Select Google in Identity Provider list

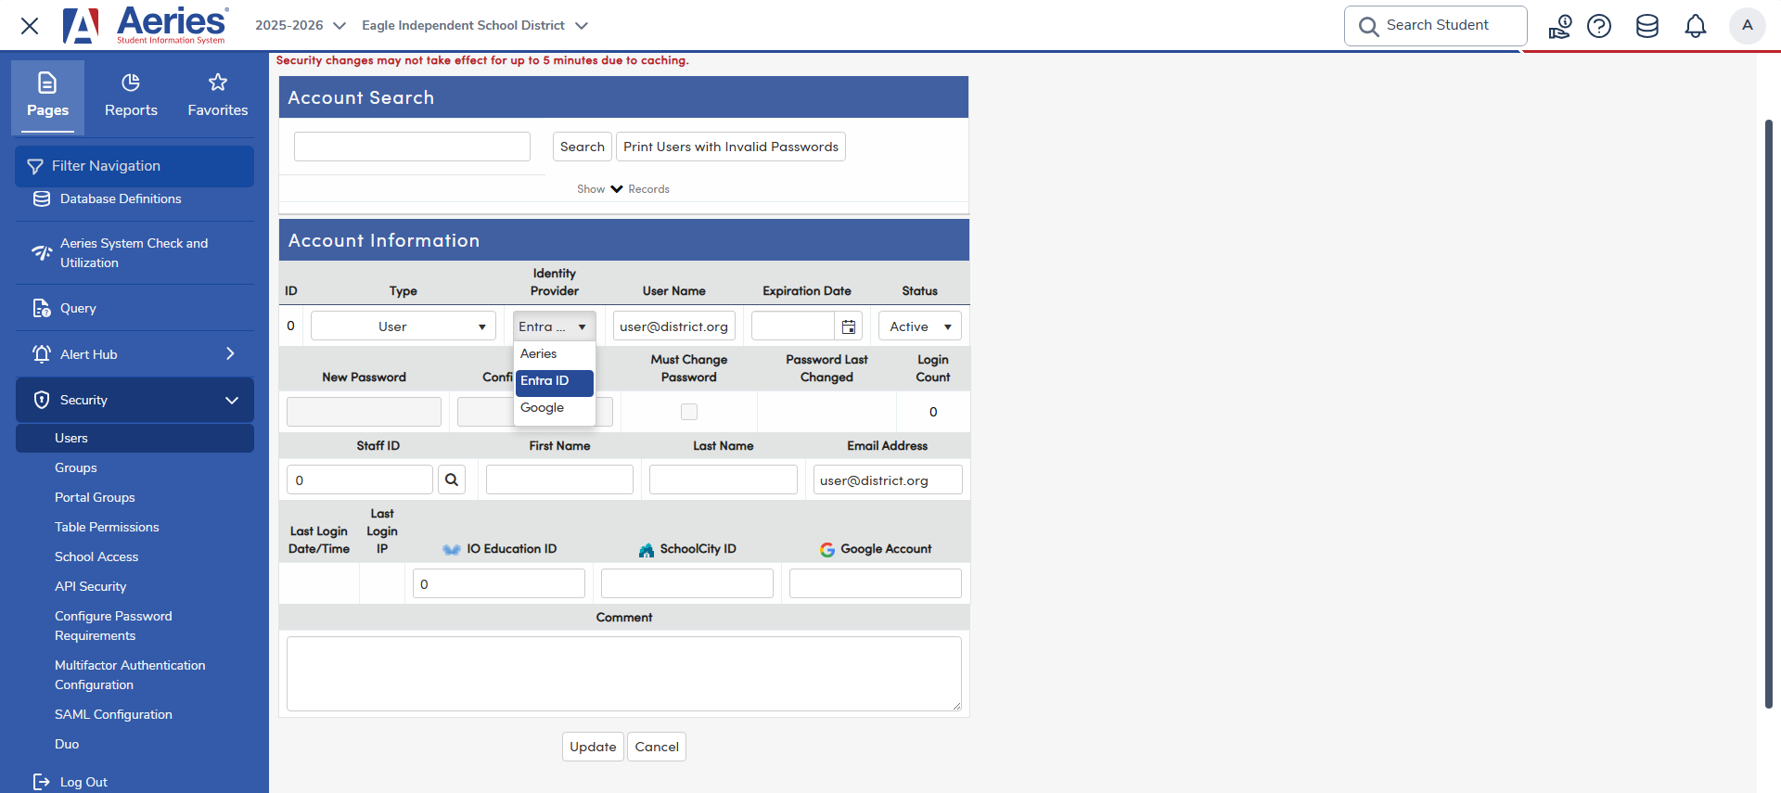pyautogui.click(x=555, y=408)
